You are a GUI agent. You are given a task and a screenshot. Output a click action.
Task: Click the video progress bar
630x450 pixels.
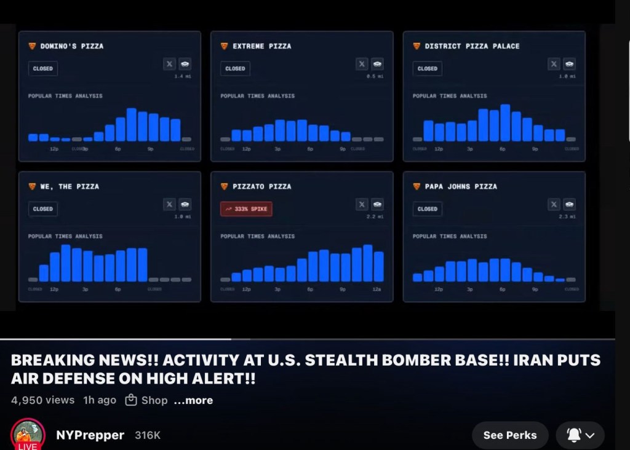click(308, 339)
